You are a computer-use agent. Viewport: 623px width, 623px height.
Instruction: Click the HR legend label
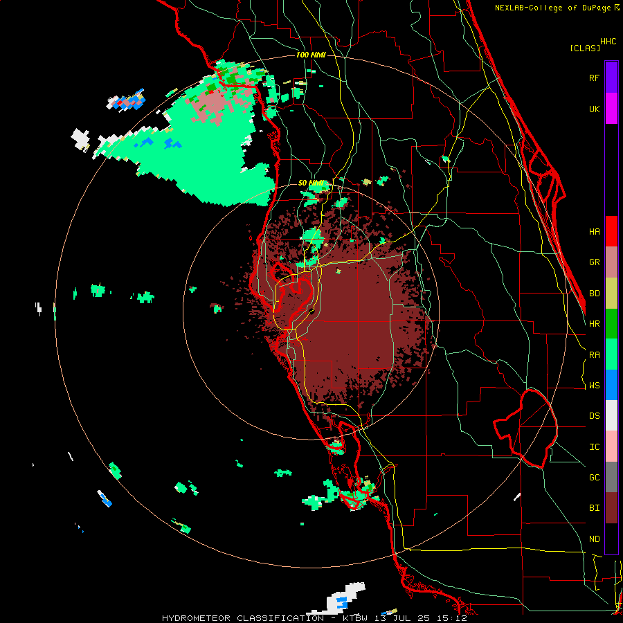594,324
